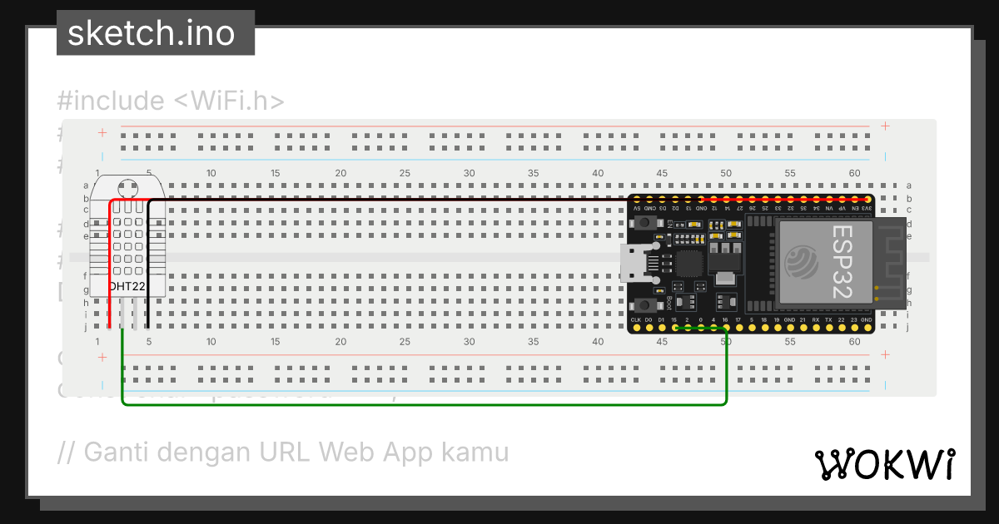This screenshot has width=999, height=524.
Task: Click pin 21 on the ESP32
Action: (803, 329)
